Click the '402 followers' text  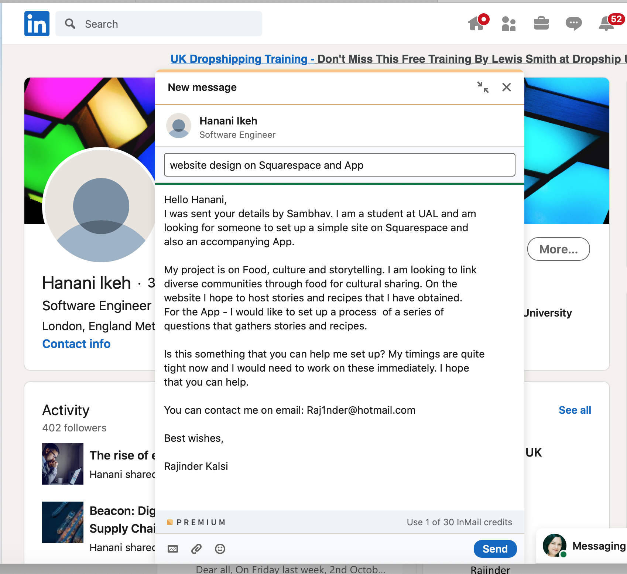[74, 428]
